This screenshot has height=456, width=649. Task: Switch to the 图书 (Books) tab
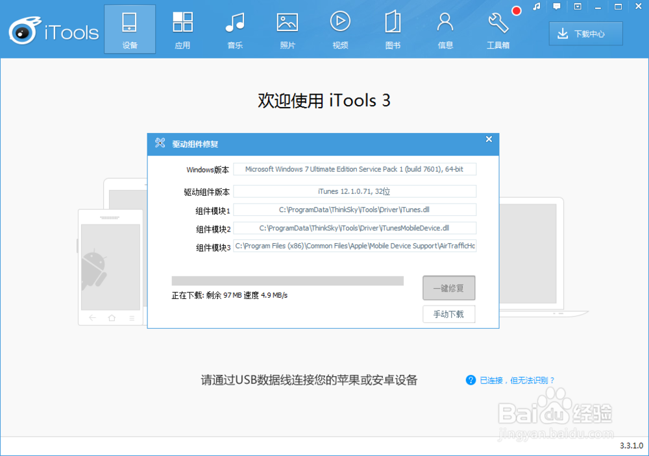pyautogui.click(x=393, y=29)
